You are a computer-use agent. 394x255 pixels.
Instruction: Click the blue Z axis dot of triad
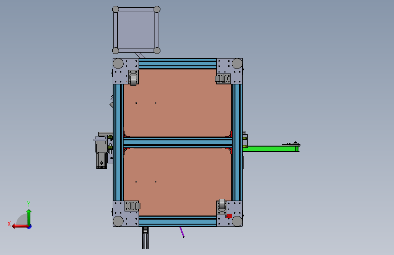click(x=30, y=226)
